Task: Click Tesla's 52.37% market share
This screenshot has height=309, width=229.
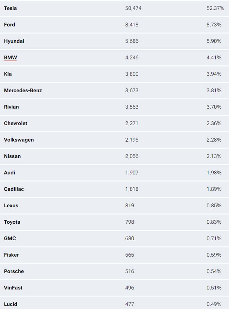Action: [215, 8]
